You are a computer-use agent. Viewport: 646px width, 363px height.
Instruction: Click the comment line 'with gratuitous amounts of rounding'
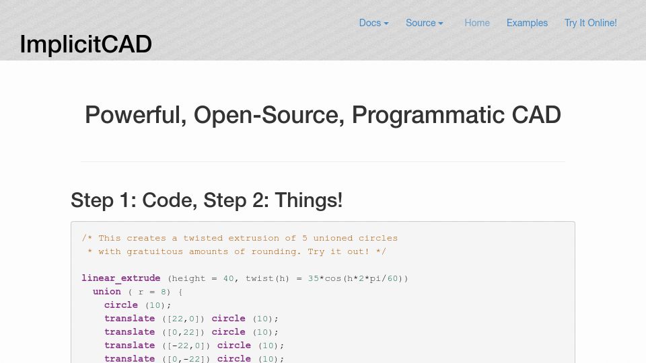coord(236,251)
